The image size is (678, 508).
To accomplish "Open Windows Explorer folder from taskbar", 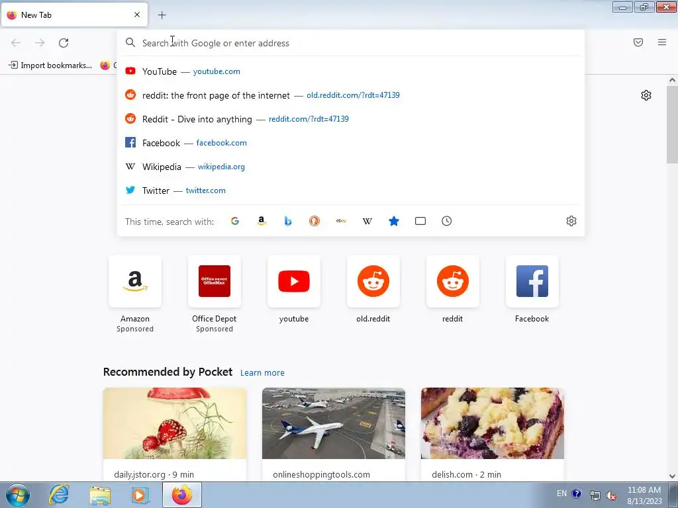I will [x=100, y=495].
